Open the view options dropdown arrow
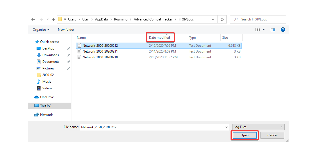The height and width of the screenshot is (156, 317). [x=264, y=30]
